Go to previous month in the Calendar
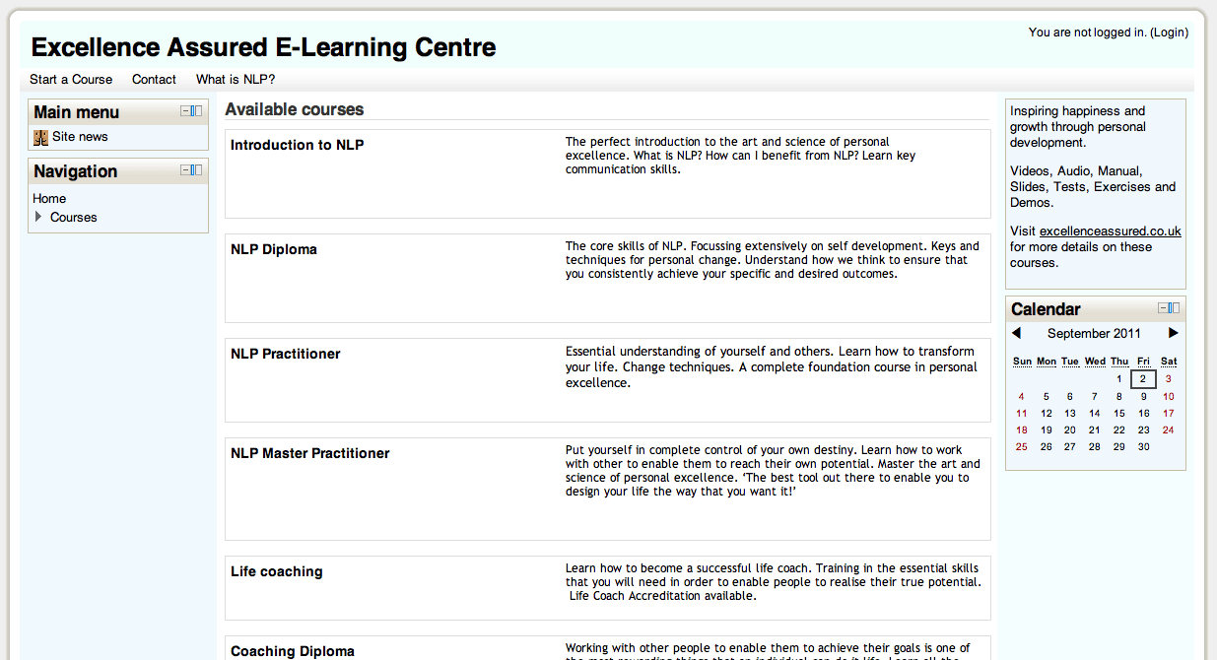This screenshot has height=660, width=1217. pyautogui.click(x=1017, y=333)
